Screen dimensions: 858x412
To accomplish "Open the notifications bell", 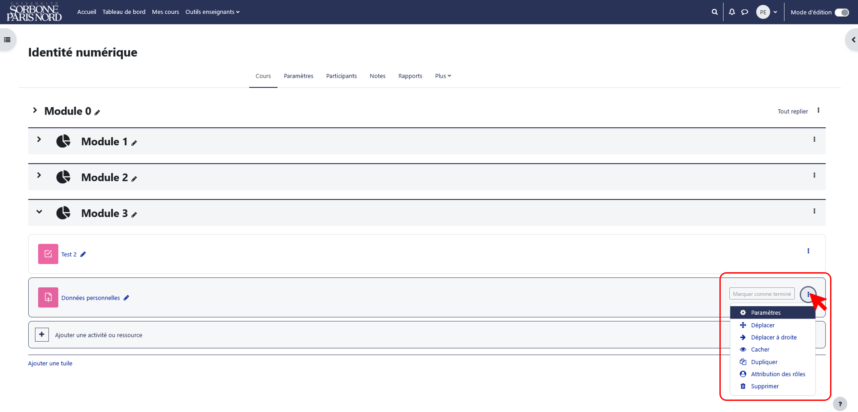I will tap(732, 12).
